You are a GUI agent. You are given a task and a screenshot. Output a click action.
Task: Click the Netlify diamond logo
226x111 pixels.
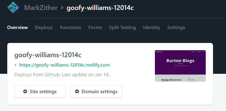(x=13, y=8)
